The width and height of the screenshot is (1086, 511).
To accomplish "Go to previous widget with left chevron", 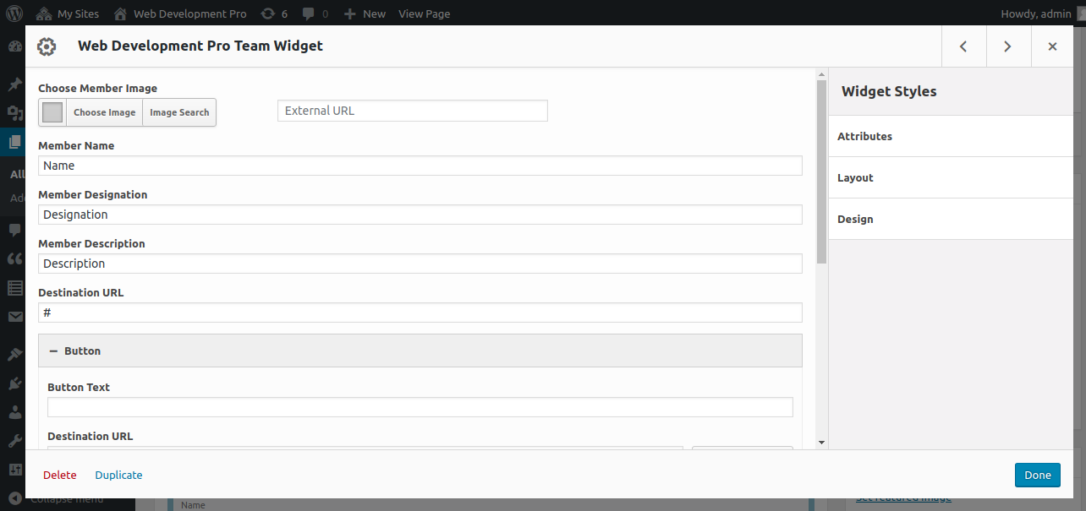I will 963,46.
